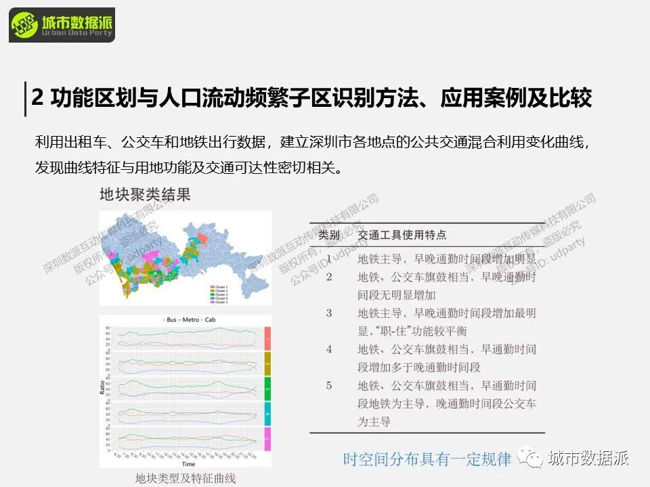Click the table header 类别
Viewport: 650px width, 487px height.
[x=329, y=235]
